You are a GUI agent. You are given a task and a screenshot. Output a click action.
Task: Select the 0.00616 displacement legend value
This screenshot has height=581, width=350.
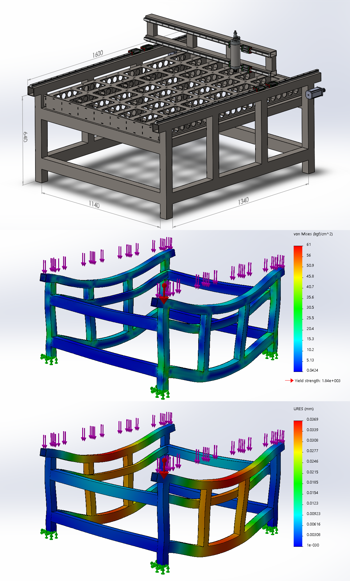(313, 524)
